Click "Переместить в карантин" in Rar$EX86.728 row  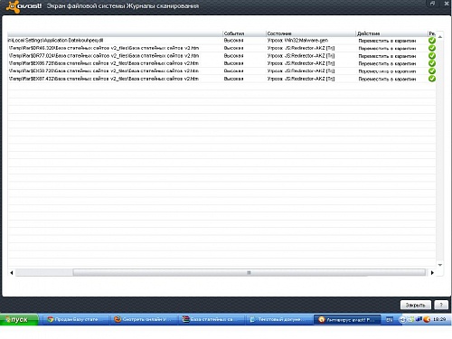tap(387, 63)
